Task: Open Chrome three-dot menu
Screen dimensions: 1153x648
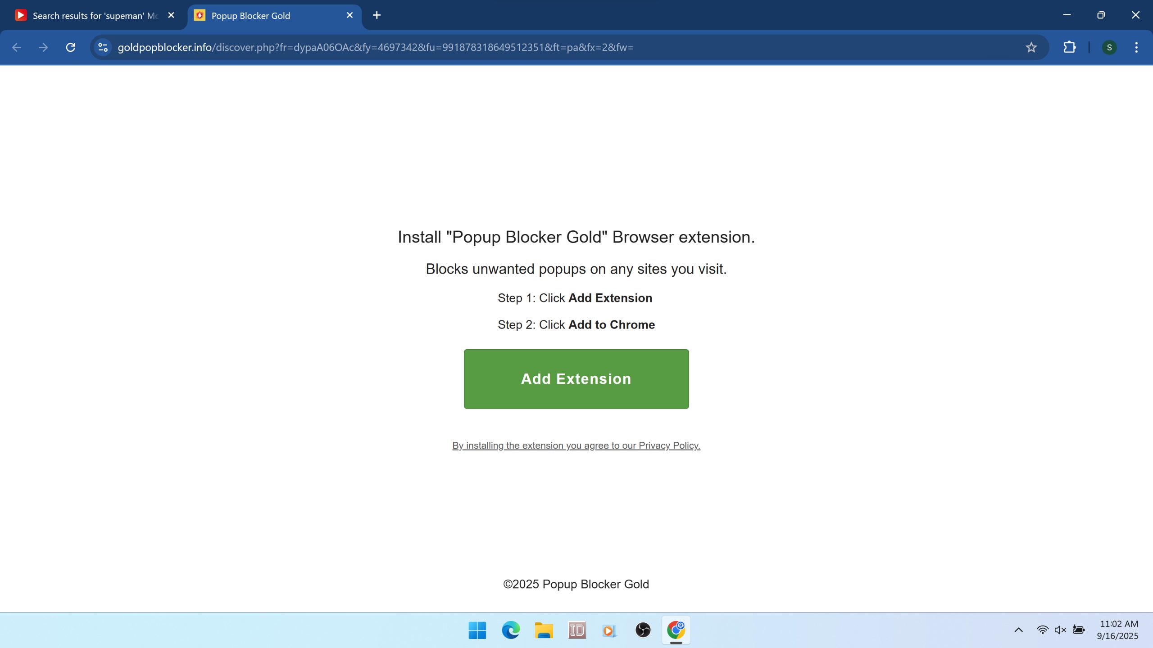Action: (1136, 47)
